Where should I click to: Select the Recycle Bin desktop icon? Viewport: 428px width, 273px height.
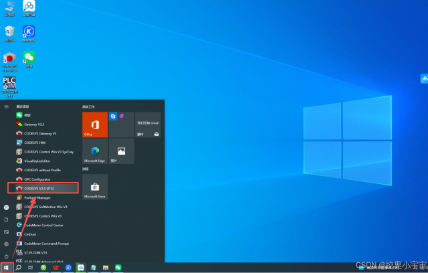tap(9, 32)
